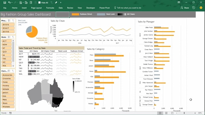Click the Print Preview magnifier icon
Screen dimensions: 205x115
pyautogui.click(x=20, y=2)
